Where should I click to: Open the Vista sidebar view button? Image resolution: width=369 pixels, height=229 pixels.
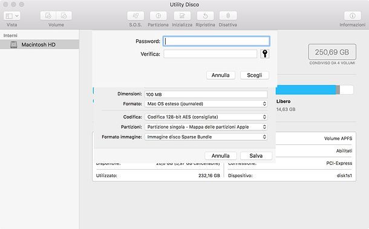[x=11, y=16]
